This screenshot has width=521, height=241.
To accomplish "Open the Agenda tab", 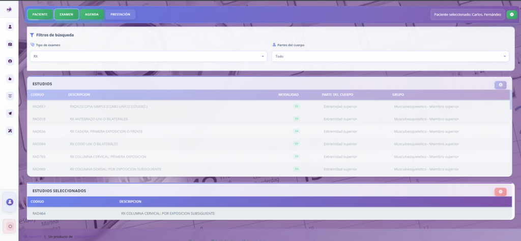I will click(92, 14).
